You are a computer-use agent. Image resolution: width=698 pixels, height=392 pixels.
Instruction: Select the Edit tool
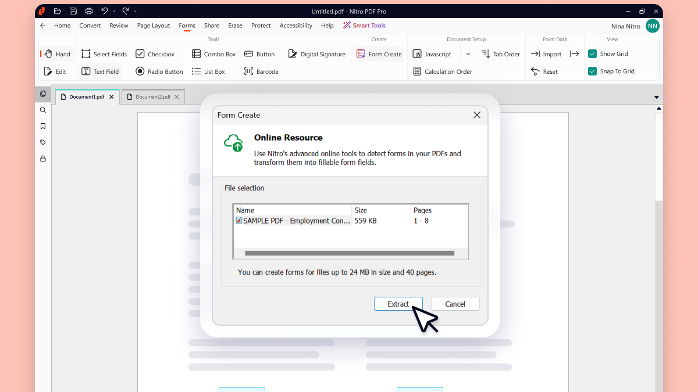point(55,71)
